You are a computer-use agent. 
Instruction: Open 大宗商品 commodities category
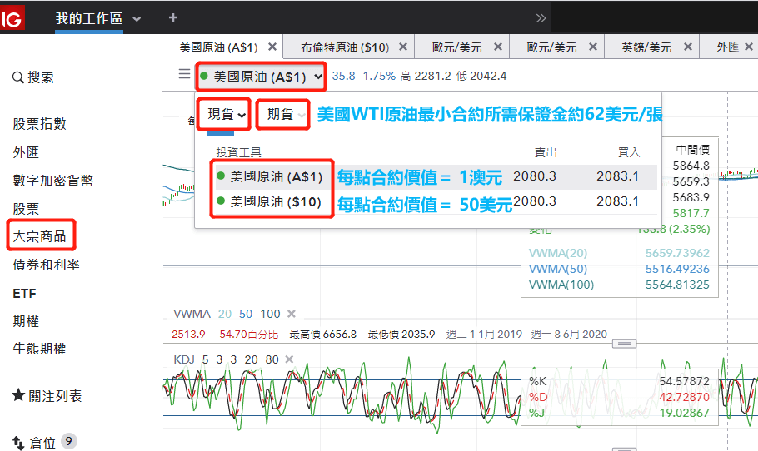[39, 236]
